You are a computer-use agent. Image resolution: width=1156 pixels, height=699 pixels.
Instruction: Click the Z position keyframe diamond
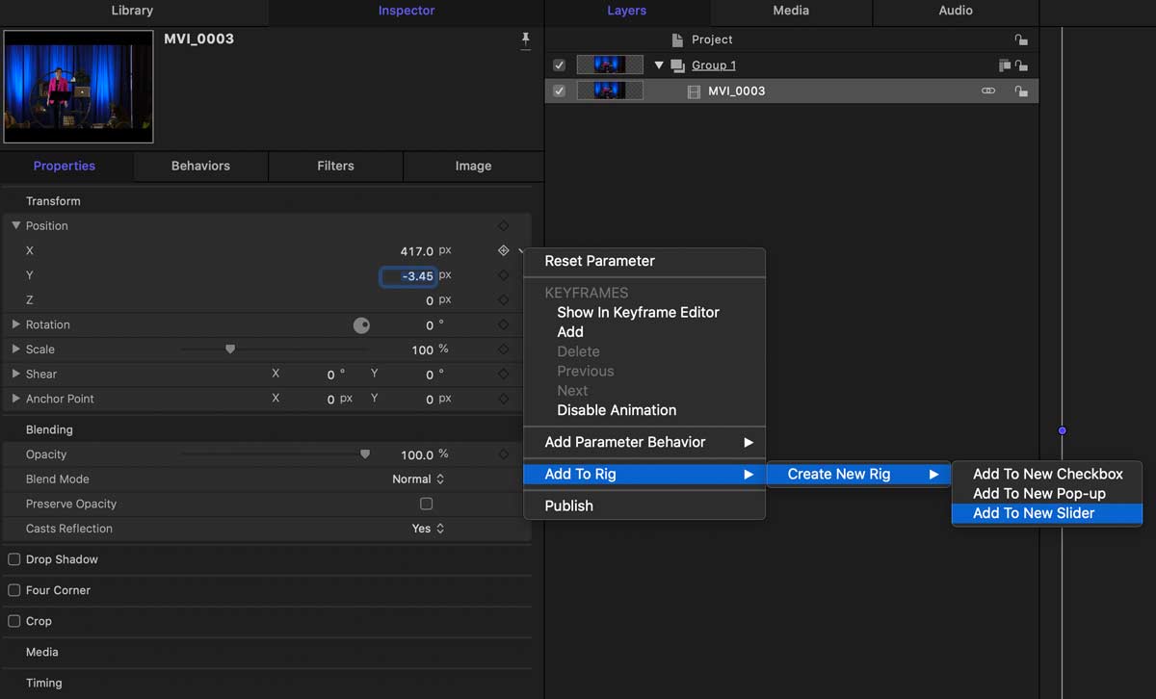503,300
